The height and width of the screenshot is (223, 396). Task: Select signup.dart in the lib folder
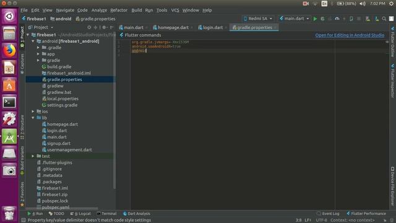pos(59,143)
